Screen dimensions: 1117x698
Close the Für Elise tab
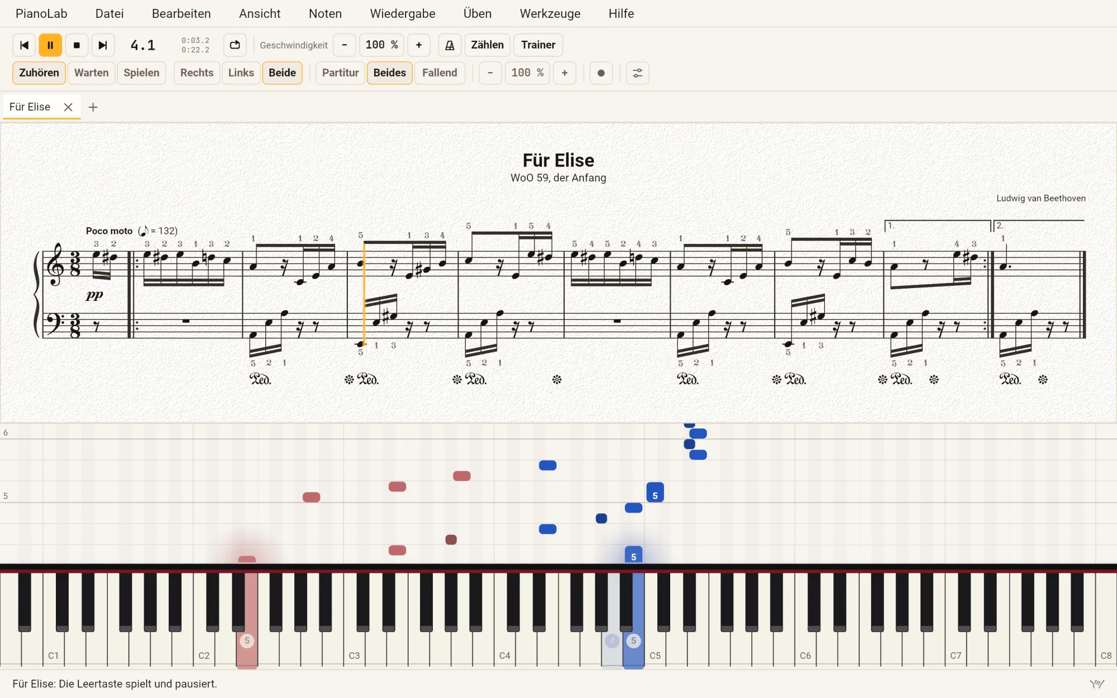[x=68, y=107]
